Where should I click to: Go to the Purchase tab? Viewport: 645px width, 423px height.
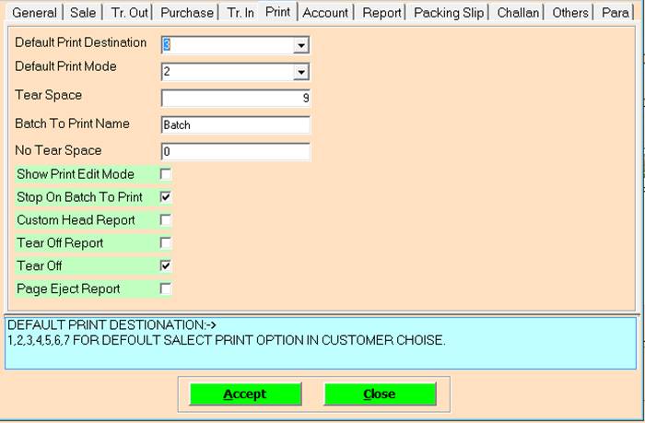[185, 13]
